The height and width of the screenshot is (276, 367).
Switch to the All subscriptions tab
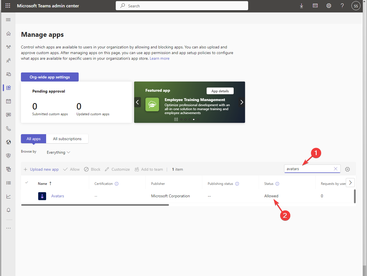point(67,139)
